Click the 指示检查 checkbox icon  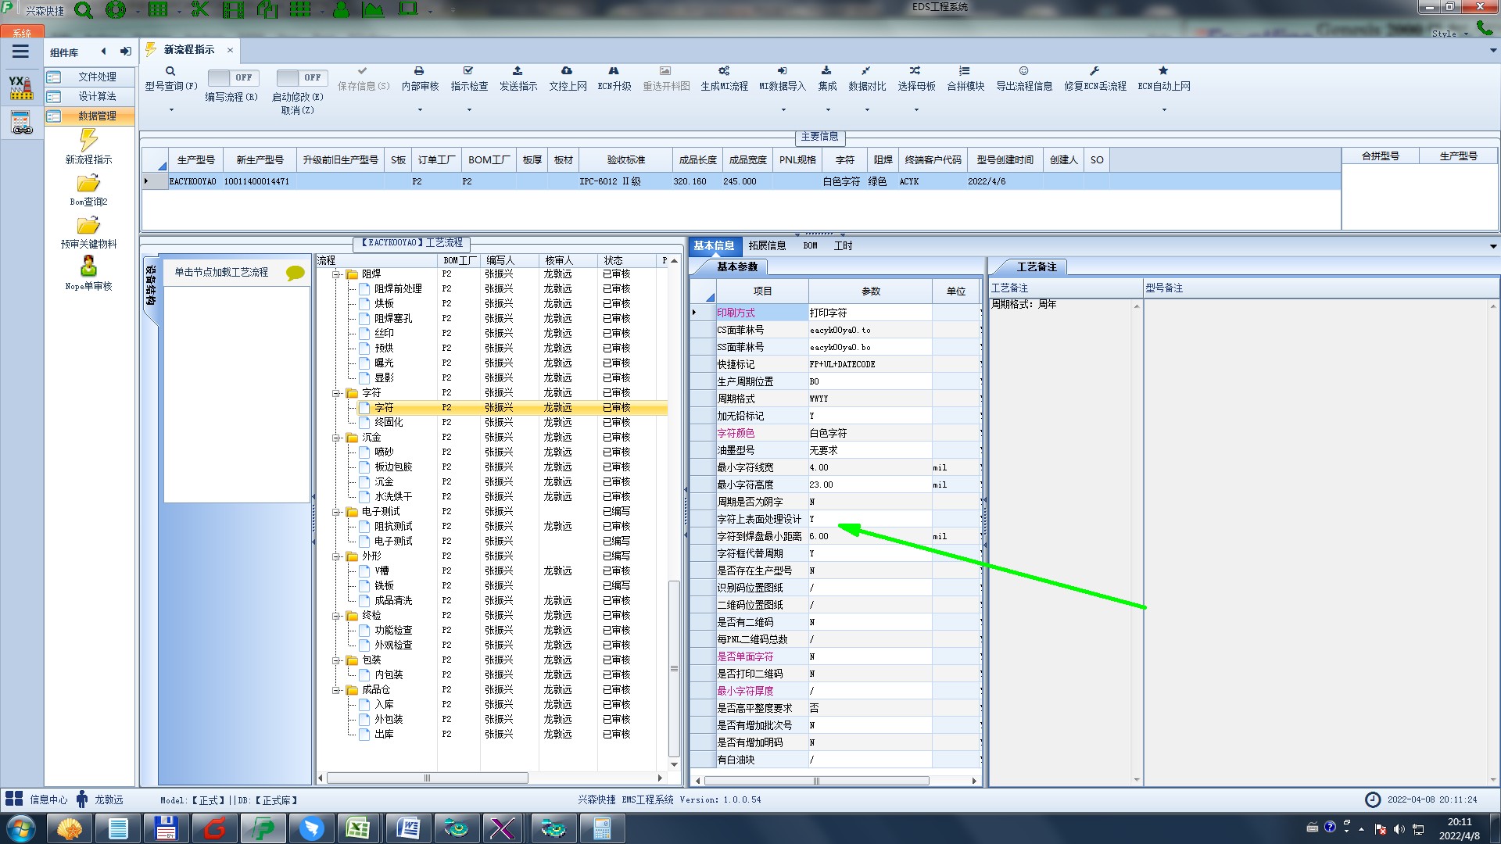tap(468, 71)
